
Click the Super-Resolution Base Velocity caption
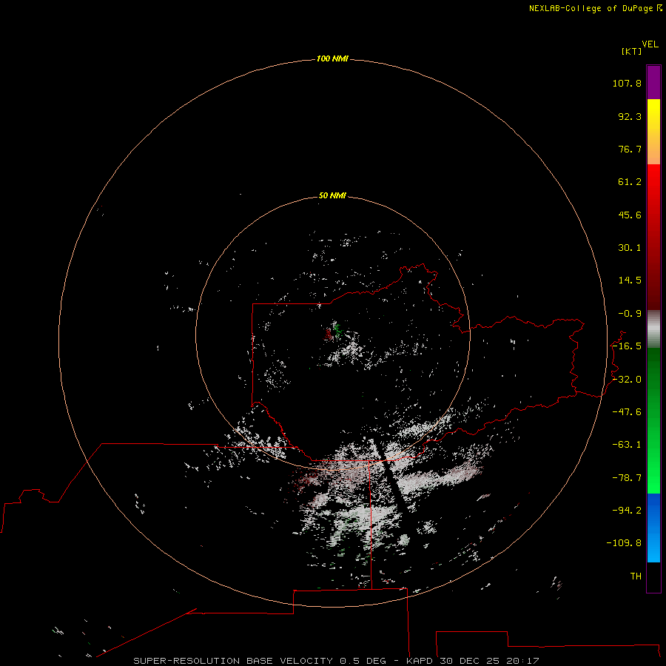click(337, 661)
